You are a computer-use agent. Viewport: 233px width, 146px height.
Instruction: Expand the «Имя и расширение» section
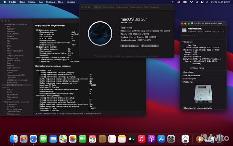(182, 75)
